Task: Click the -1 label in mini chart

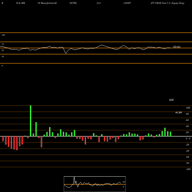Action: click(x=123, y=187)
